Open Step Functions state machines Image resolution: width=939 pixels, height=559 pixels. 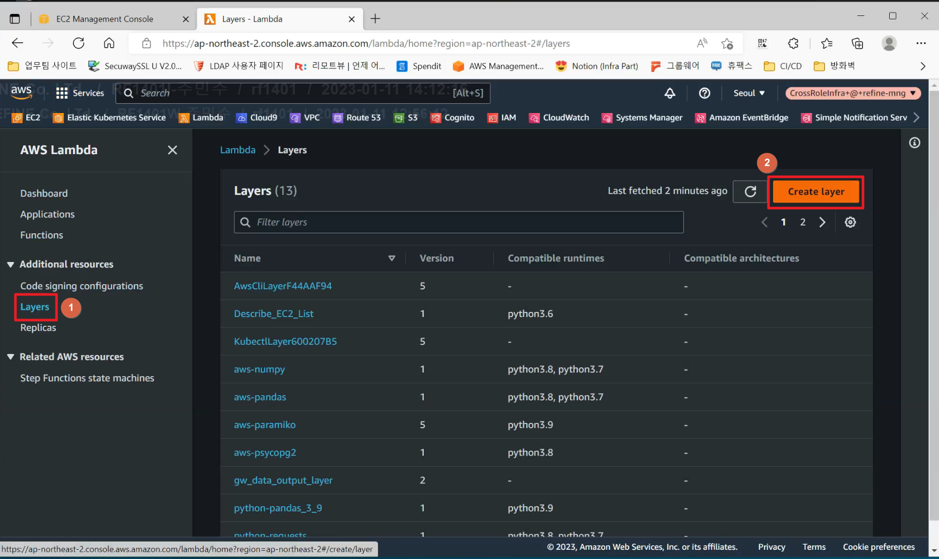coord(87,378)
